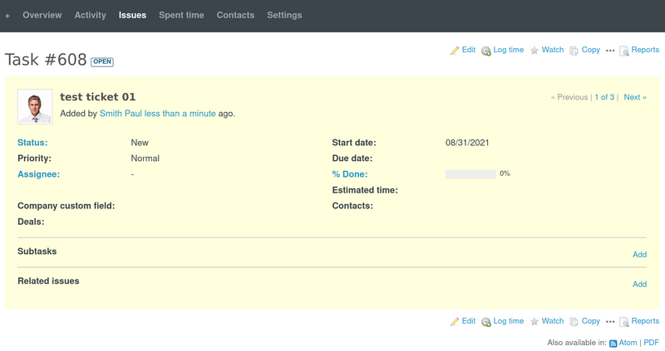Download the issue as PDF
The height and width of the screenshot is (351, 665).
click(651, 342)
